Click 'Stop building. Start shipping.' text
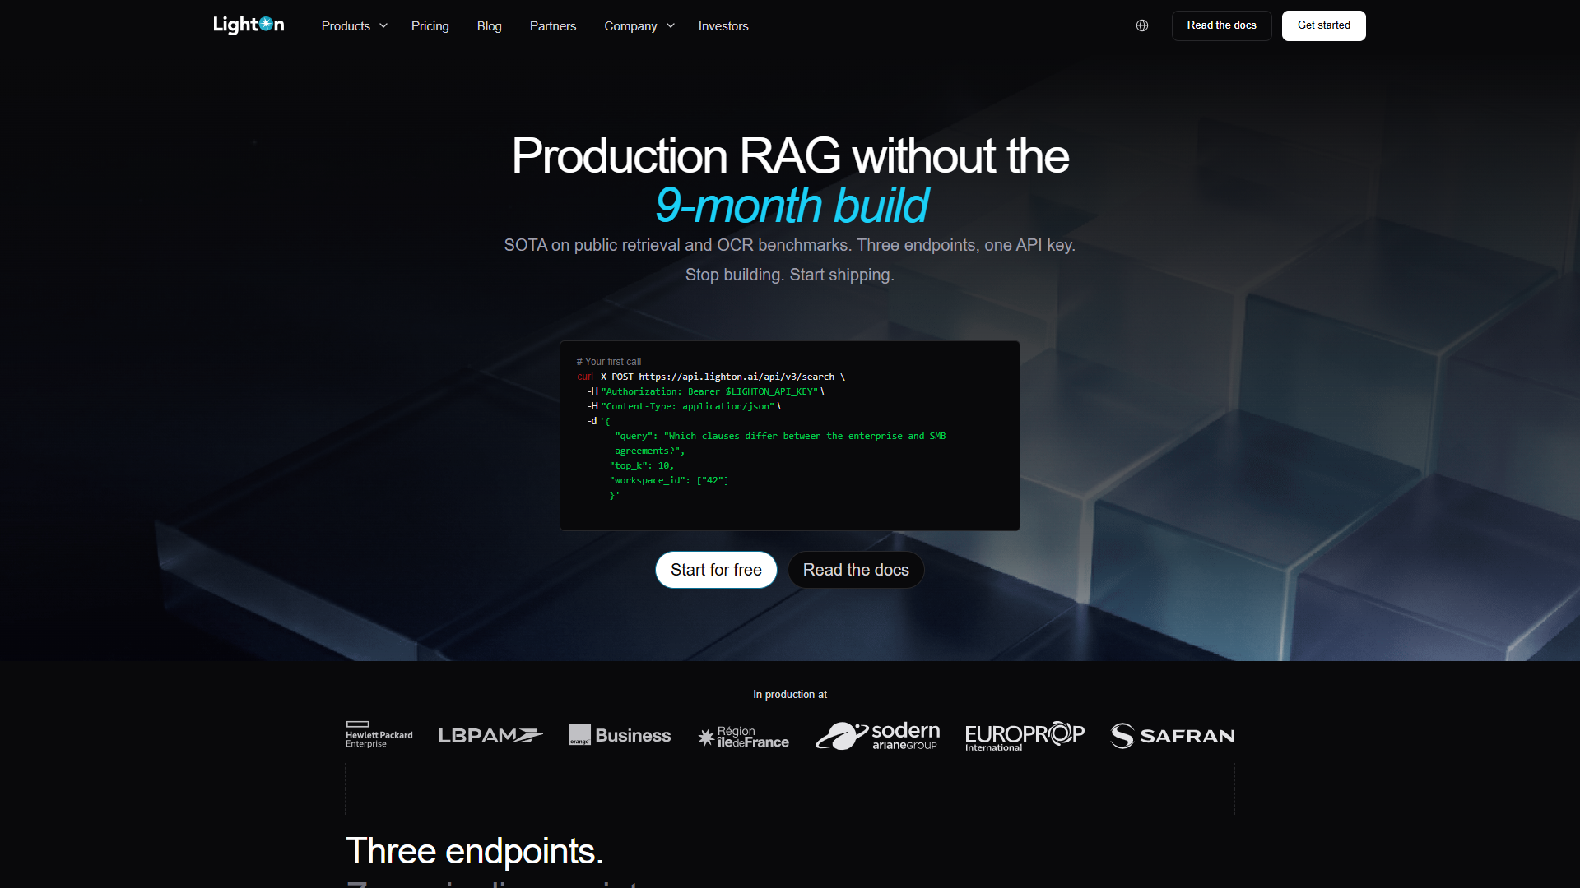Screen dimensions: 1580x888 (x=790, y=275)
